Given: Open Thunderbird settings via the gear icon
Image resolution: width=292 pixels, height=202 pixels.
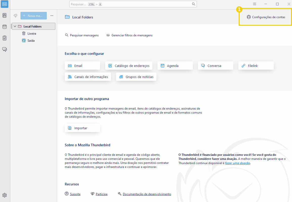Looking at the screenshot, I should coord(4,195).
